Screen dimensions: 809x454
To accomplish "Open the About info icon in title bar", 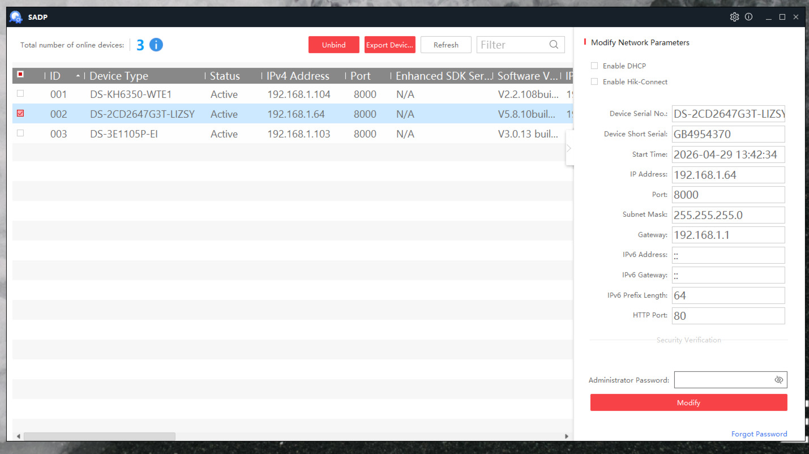I will pyautogui.click(x=748, y=17).
